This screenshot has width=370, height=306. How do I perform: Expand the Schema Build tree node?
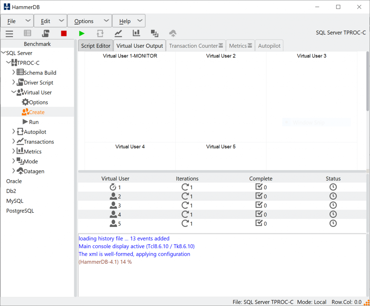[13, 73]
